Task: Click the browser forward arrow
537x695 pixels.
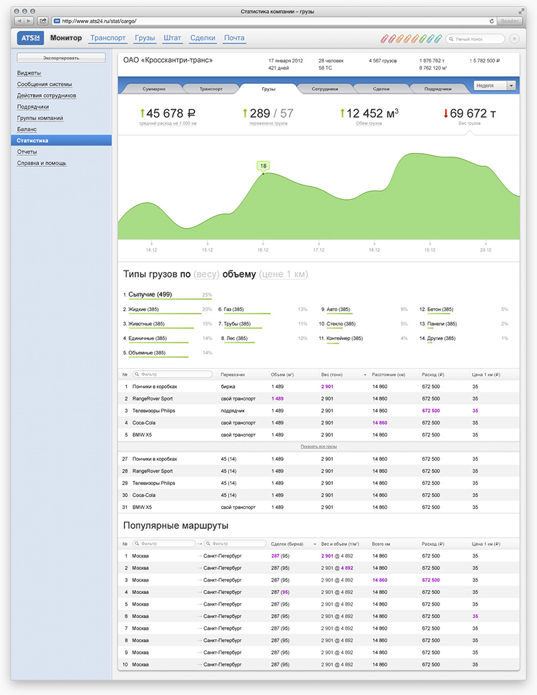Action: (29, 21)
